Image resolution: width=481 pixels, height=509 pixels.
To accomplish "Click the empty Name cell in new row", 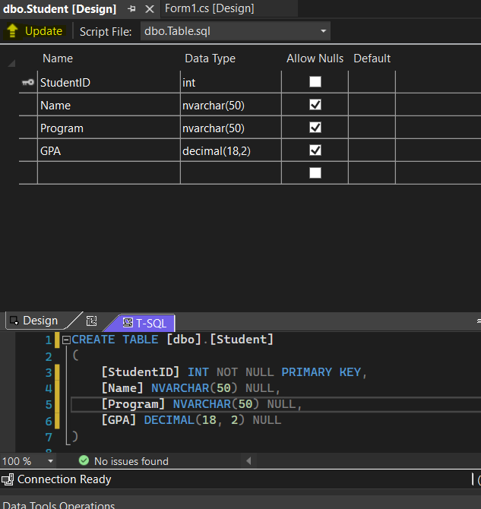I will [x=109, y=173].
